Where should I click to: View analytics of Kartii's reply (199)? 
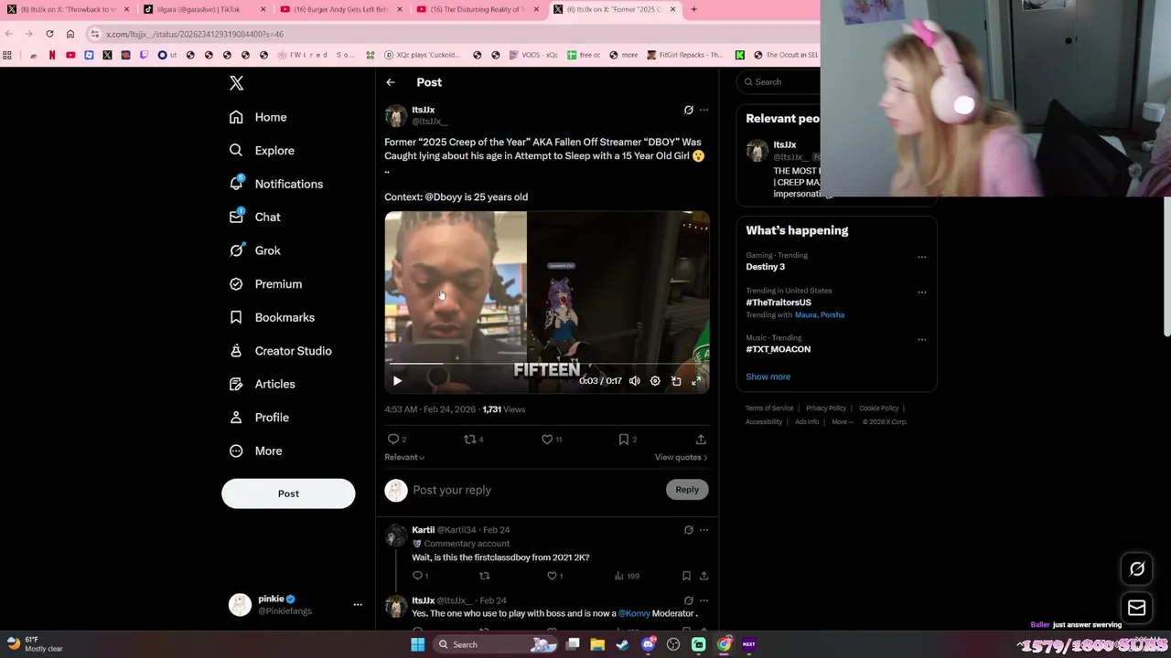point(627,576)
